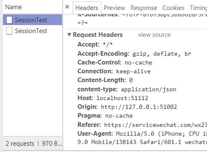Screen dimensions: 207x152
Task: Click the Name column header
Action: (x=13, y=7)
